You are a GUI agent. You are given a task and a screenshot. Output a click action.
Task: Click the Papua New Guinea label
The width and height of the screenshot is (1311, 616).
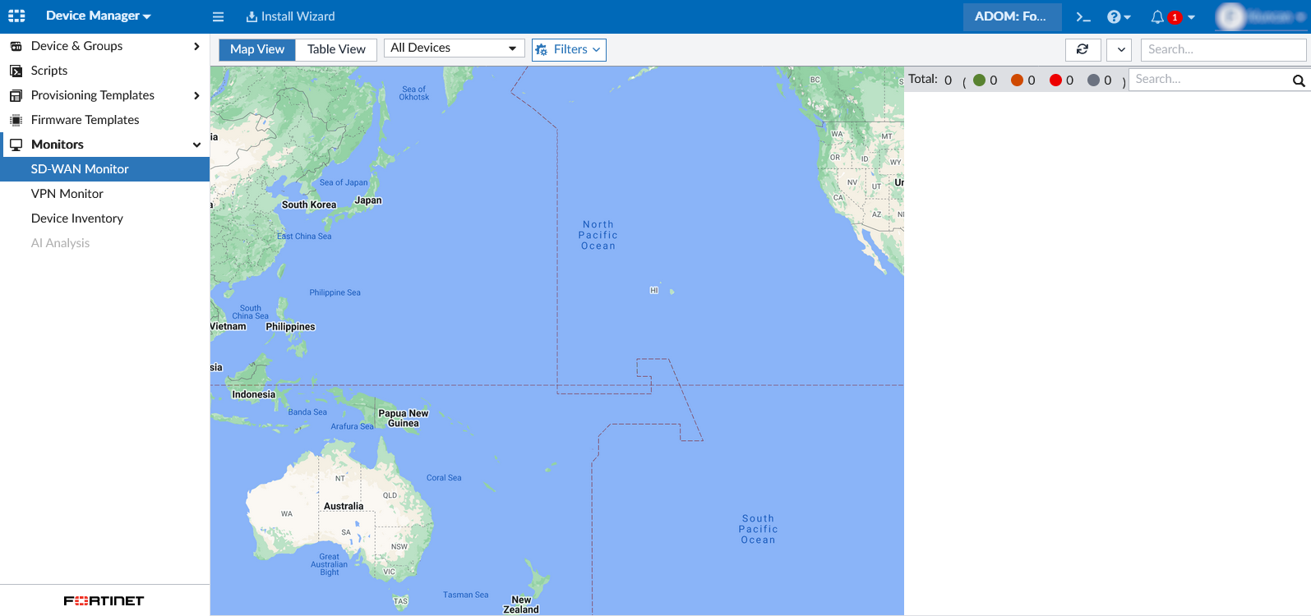pyautogui.click(x=403, y=418)
